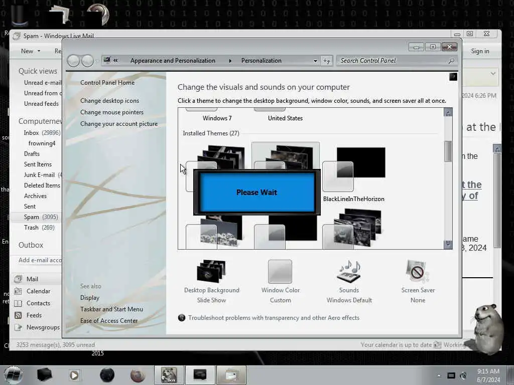Screen dimensions: 514x385
Task: Click the double chevron in address bar
Action: pyautogui.click(x=115, y=60)
